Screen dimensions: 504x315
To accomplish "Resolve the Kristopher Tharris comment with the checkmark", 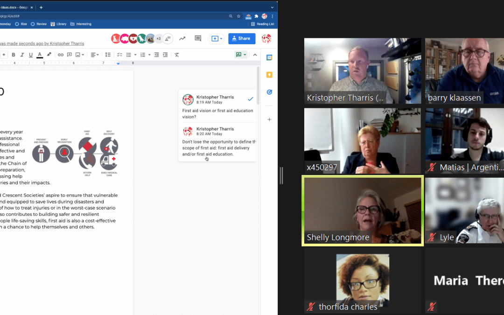I will point(251,99).
